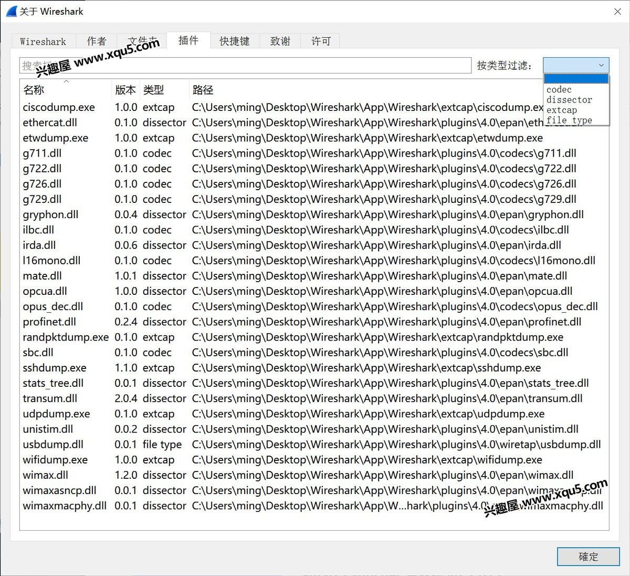Select the sbc.dll row

(x=314, y=352)
